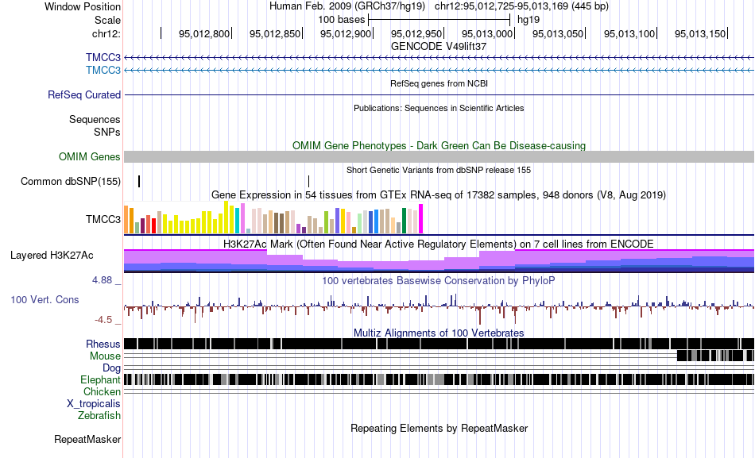Click the chr12:95,012,725-95,013,169 (445 bp) position text
Screen dimensions: 755x458
click(x=521, y=6)
